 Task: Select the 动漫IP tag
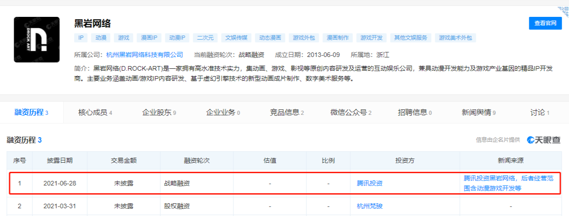coord(177,38)
